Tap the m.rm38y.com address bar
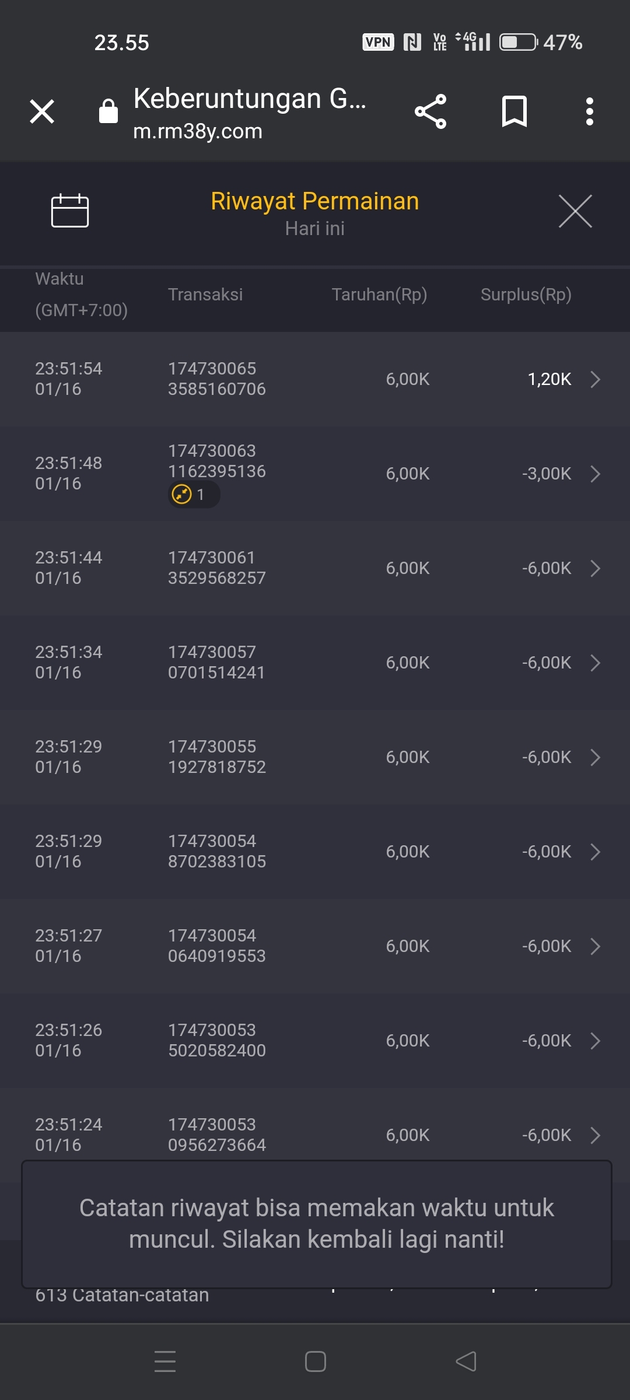The height and width of the screenshot is (1400, 630). (198, 132)
